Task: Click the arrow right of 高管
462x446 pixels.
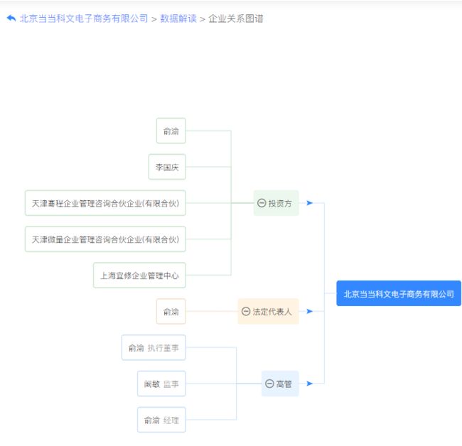Action: tap(309, 384)
